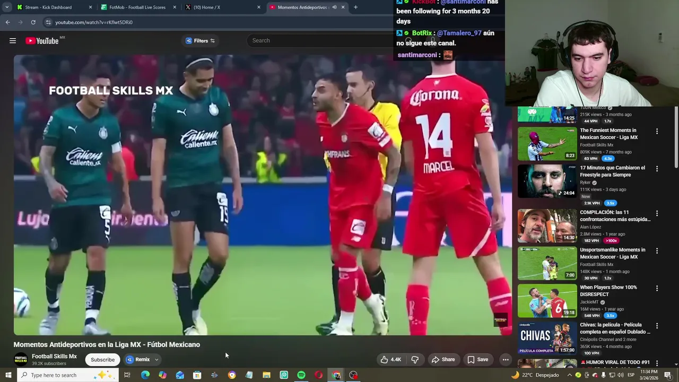This screenshot has height=382, width=679.
Task: Dislike the video
Action: pyautogui.click(x=415, y=360)
